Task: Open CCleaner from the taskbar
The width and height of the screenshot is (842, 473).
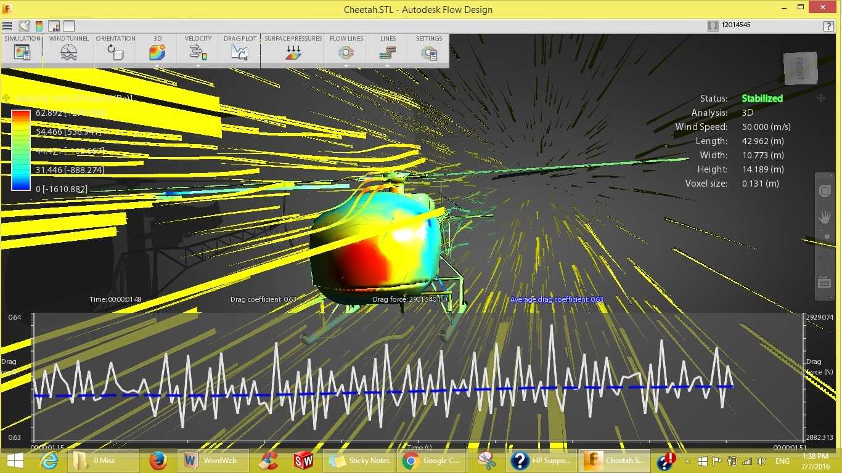Action: [268, 461]
